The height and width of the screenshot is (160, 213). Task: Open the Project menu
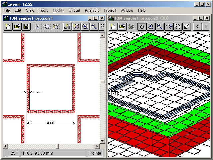click(110, 10)
